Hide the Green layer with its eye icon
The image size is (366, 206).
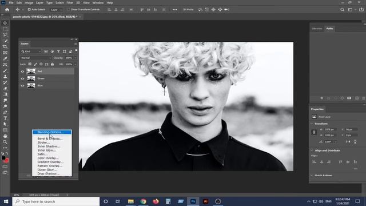tap(22, 79)
